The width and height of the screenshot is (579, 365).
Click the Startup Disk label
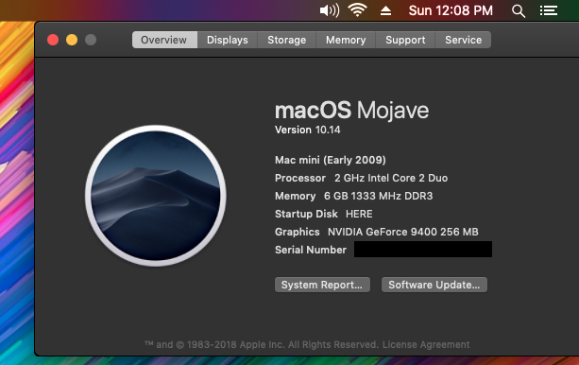(306, 214)
